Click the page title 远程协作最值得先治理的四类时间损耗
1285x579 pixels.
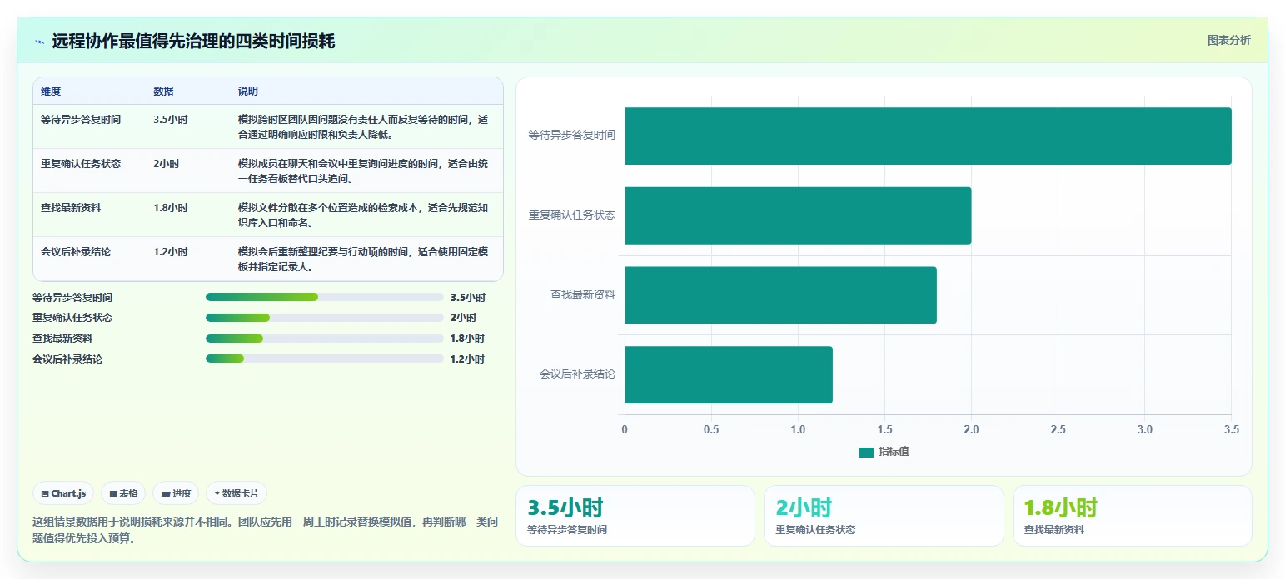click(x=193, y=41)
